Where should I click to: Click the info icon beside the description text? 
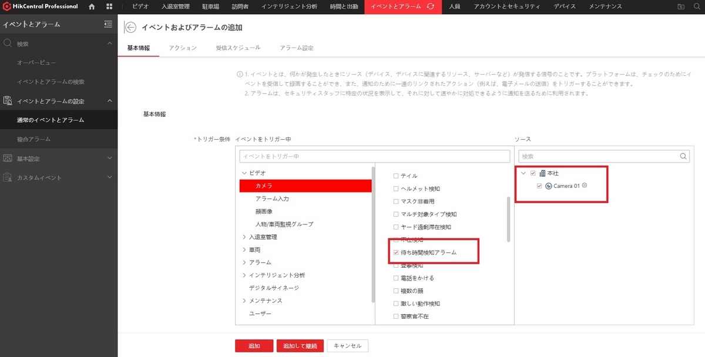coord(240,75)
